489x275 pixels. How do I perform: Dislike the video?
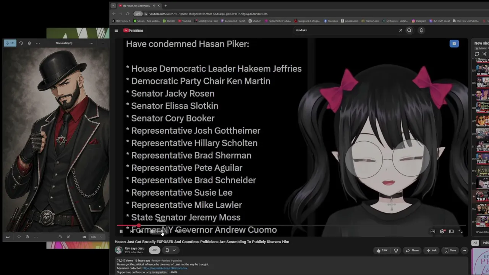[396, 251]
